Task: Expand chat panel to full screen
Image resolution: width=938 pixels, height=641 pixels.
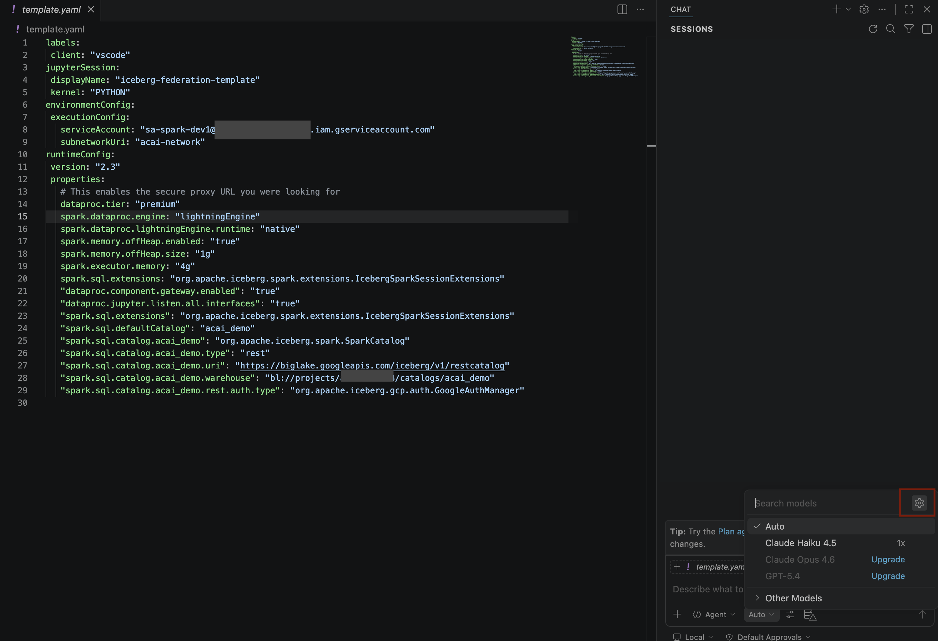Action: point(909,9)
